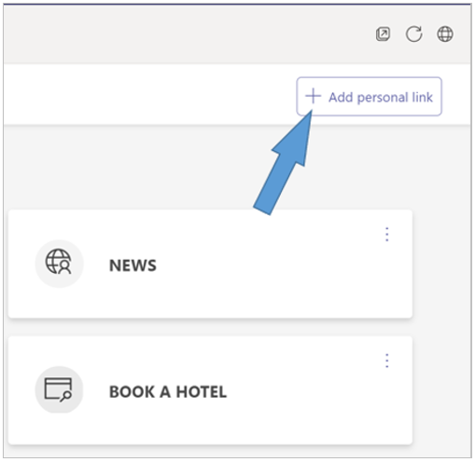This screenshot has width=475, height=462.
Task: Open the NEWS link title
Action: pos(133,265)
